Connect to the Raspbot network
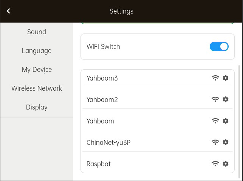This screenshot has height=181, width=243. (x=158, y=164)
